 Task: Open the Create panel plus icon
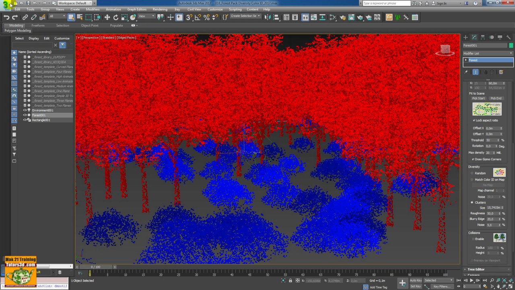[x=466, y=37]
